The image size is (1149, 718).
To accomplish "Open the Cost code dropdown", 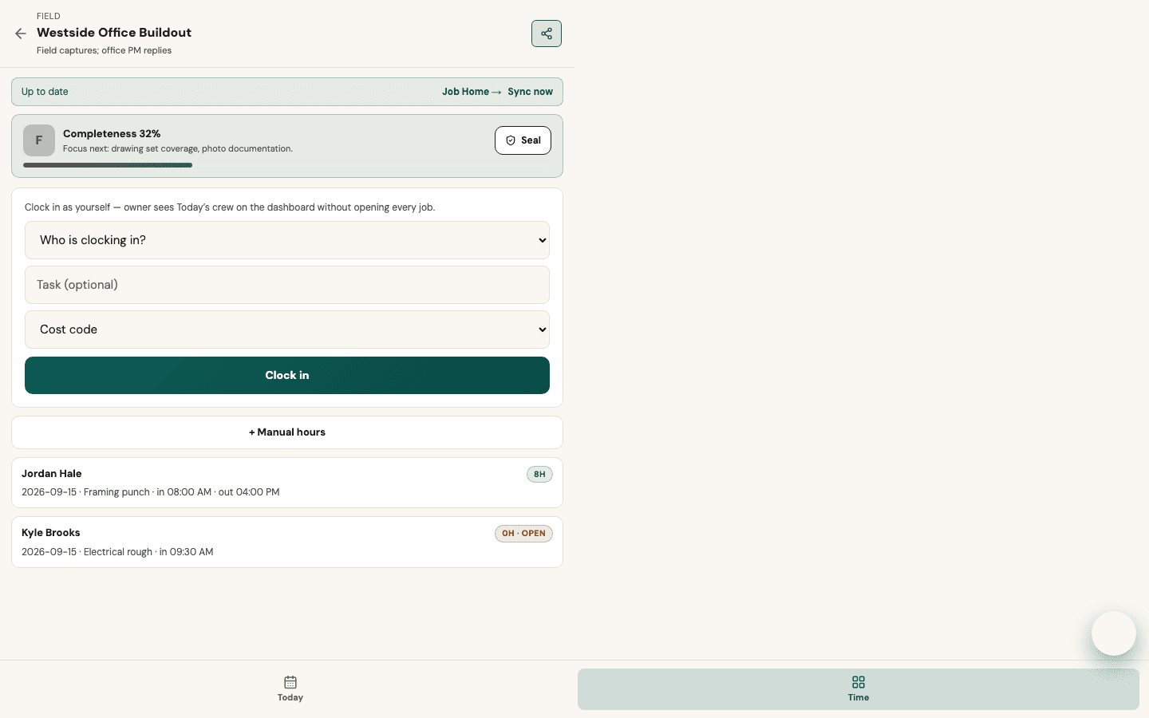I will click(287, 329).
